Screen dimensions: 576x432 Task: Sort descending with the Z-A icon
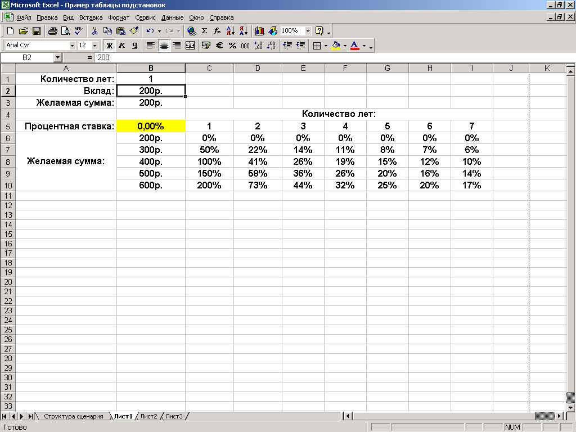coord(243,31)
